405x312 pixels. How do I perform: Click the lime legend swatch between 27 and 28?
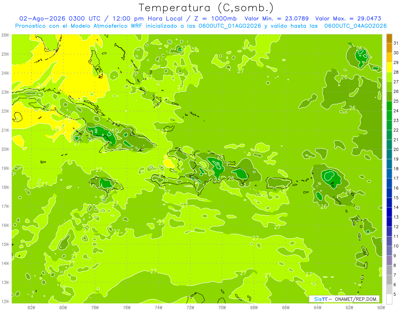click(389, 77)
